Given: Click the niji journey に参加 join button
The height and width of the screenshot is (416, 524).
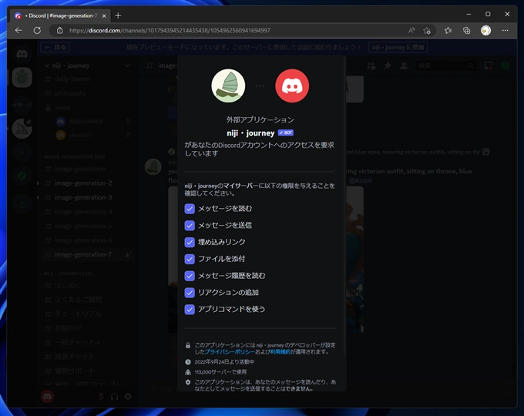Looking at the screenshot, I should pyautogui.click(x=398, y=47).
